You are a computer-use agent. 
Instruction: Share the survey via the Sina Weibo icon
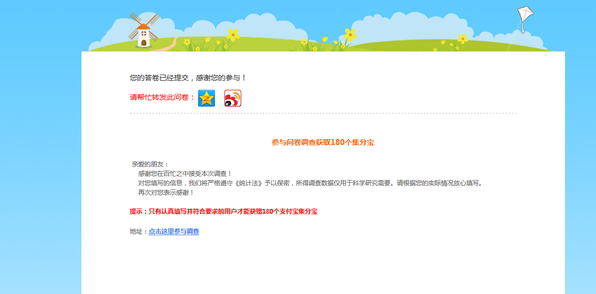233,98
